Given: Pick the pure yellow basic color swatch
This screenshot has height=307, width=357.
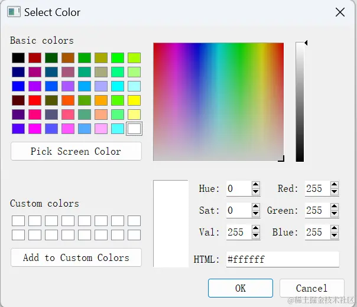Looking at the screenshot, I should pyautogui.click(x=134, y=100).
